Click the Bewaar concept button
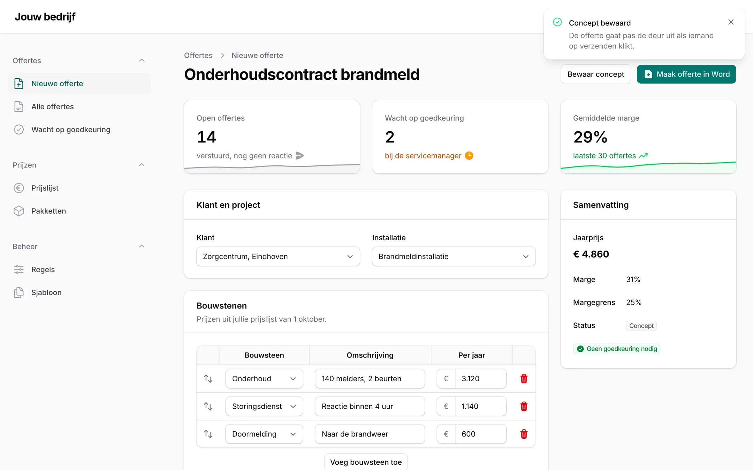 tap(596, 74)
